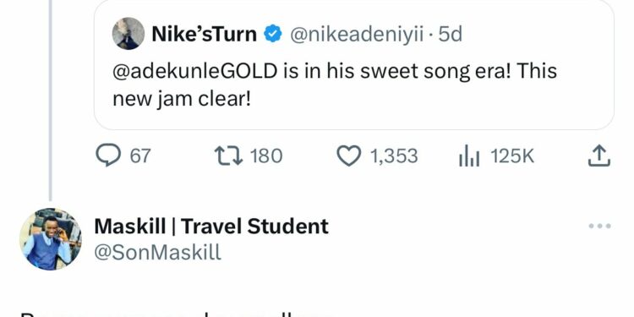Viewport: 634px width, 317px height.
Task: Open the view analytics bar chart icon
Action: 469,156
